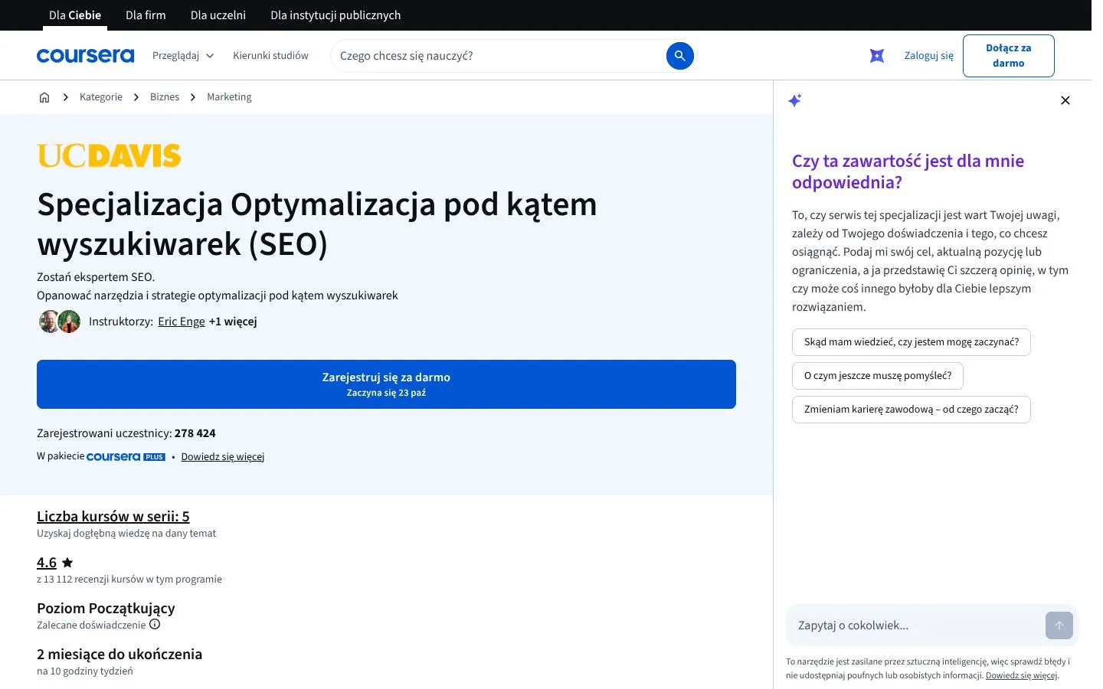
Task: Click the send arrow in the chat box
Action: click(1059, 625)
